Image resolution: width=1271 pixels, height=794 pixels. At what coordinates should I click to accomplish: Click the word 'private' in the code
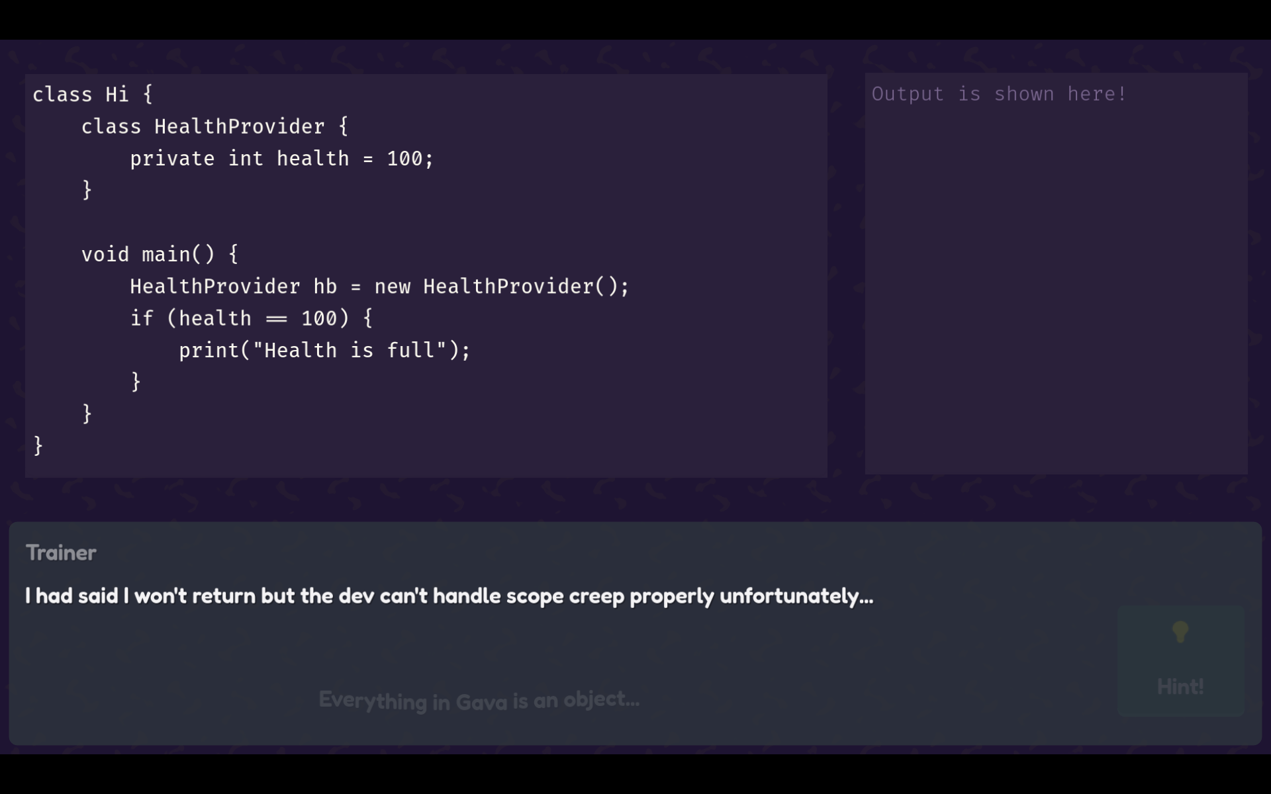pyautogui.click(x=172, y=159)
